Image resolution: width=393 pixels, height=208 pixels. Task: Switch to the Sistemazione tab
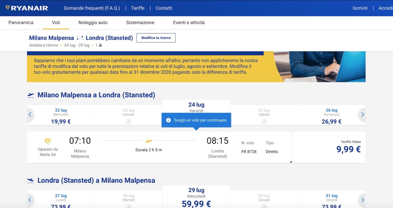[140, 23]
